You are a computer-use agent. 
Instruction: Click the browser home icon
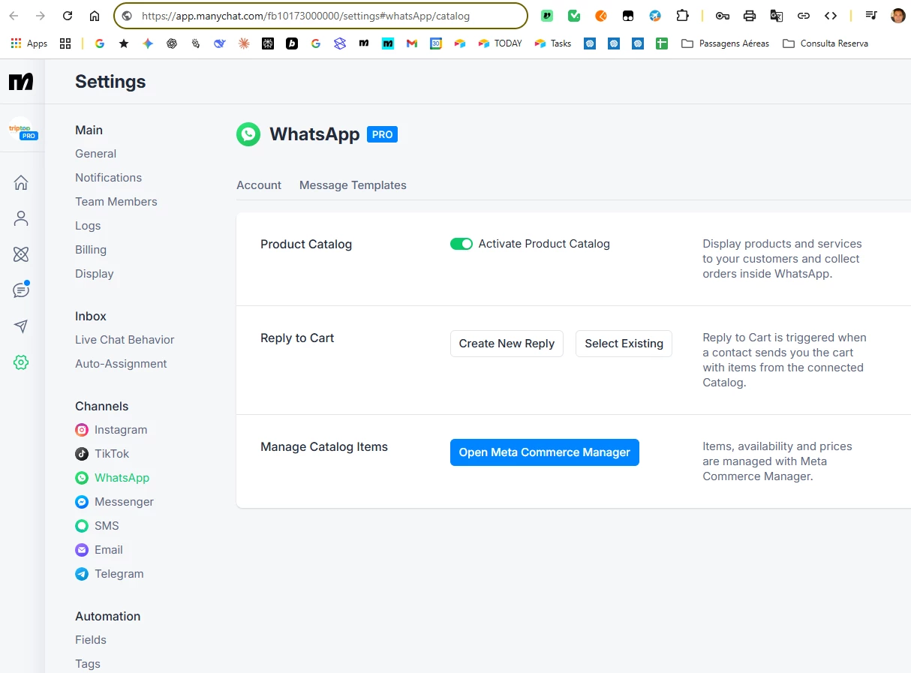click(x=95, y=16)
